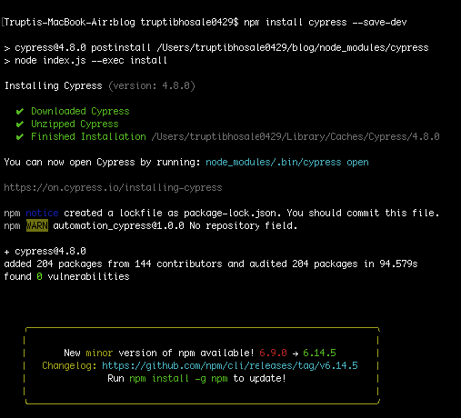Click the npm install cypress --save-dev command

tap(326, 23)
